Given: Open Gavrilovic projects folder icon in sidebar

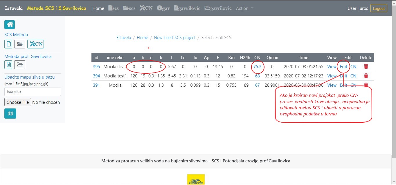Looking at the screenshot, I should point(20,65).
